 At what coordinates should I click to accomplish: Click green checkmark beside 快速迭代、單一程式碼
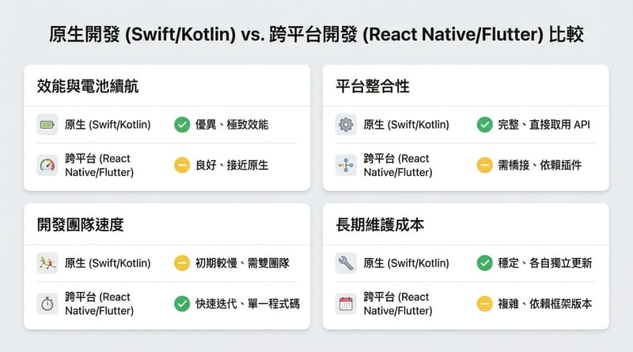coord(182,304)
